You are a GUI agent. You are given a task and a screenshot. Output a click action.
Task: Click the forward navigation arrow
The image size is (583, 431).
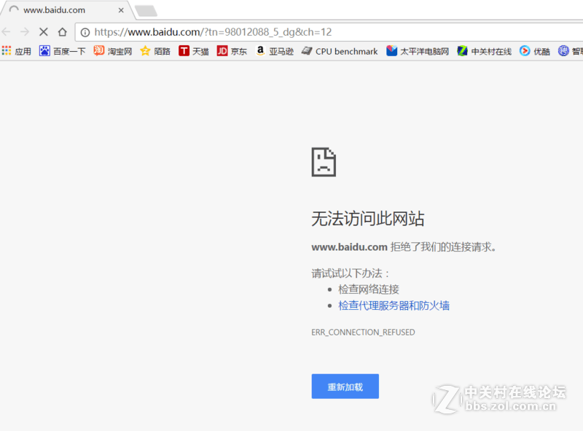click(24, 32)
